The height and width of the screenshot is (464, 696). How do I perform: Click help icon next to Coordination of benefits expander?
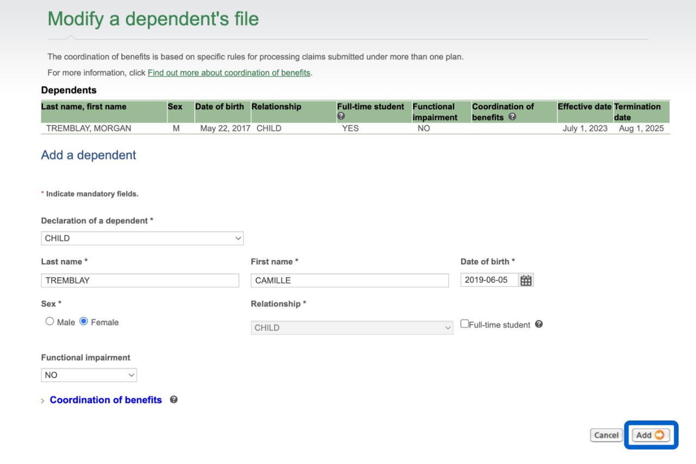point(173,399)
